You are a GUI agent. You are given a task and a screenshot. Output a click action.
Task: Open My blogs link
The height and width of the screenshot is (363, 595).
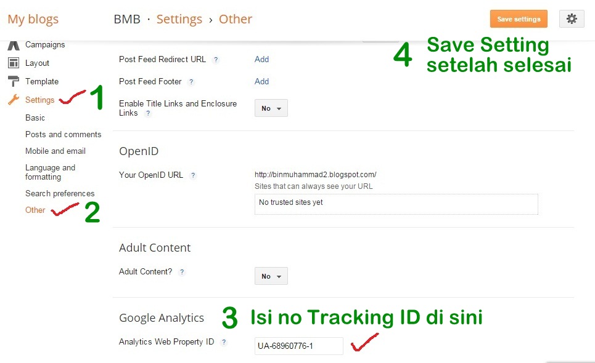pos(33,19)
